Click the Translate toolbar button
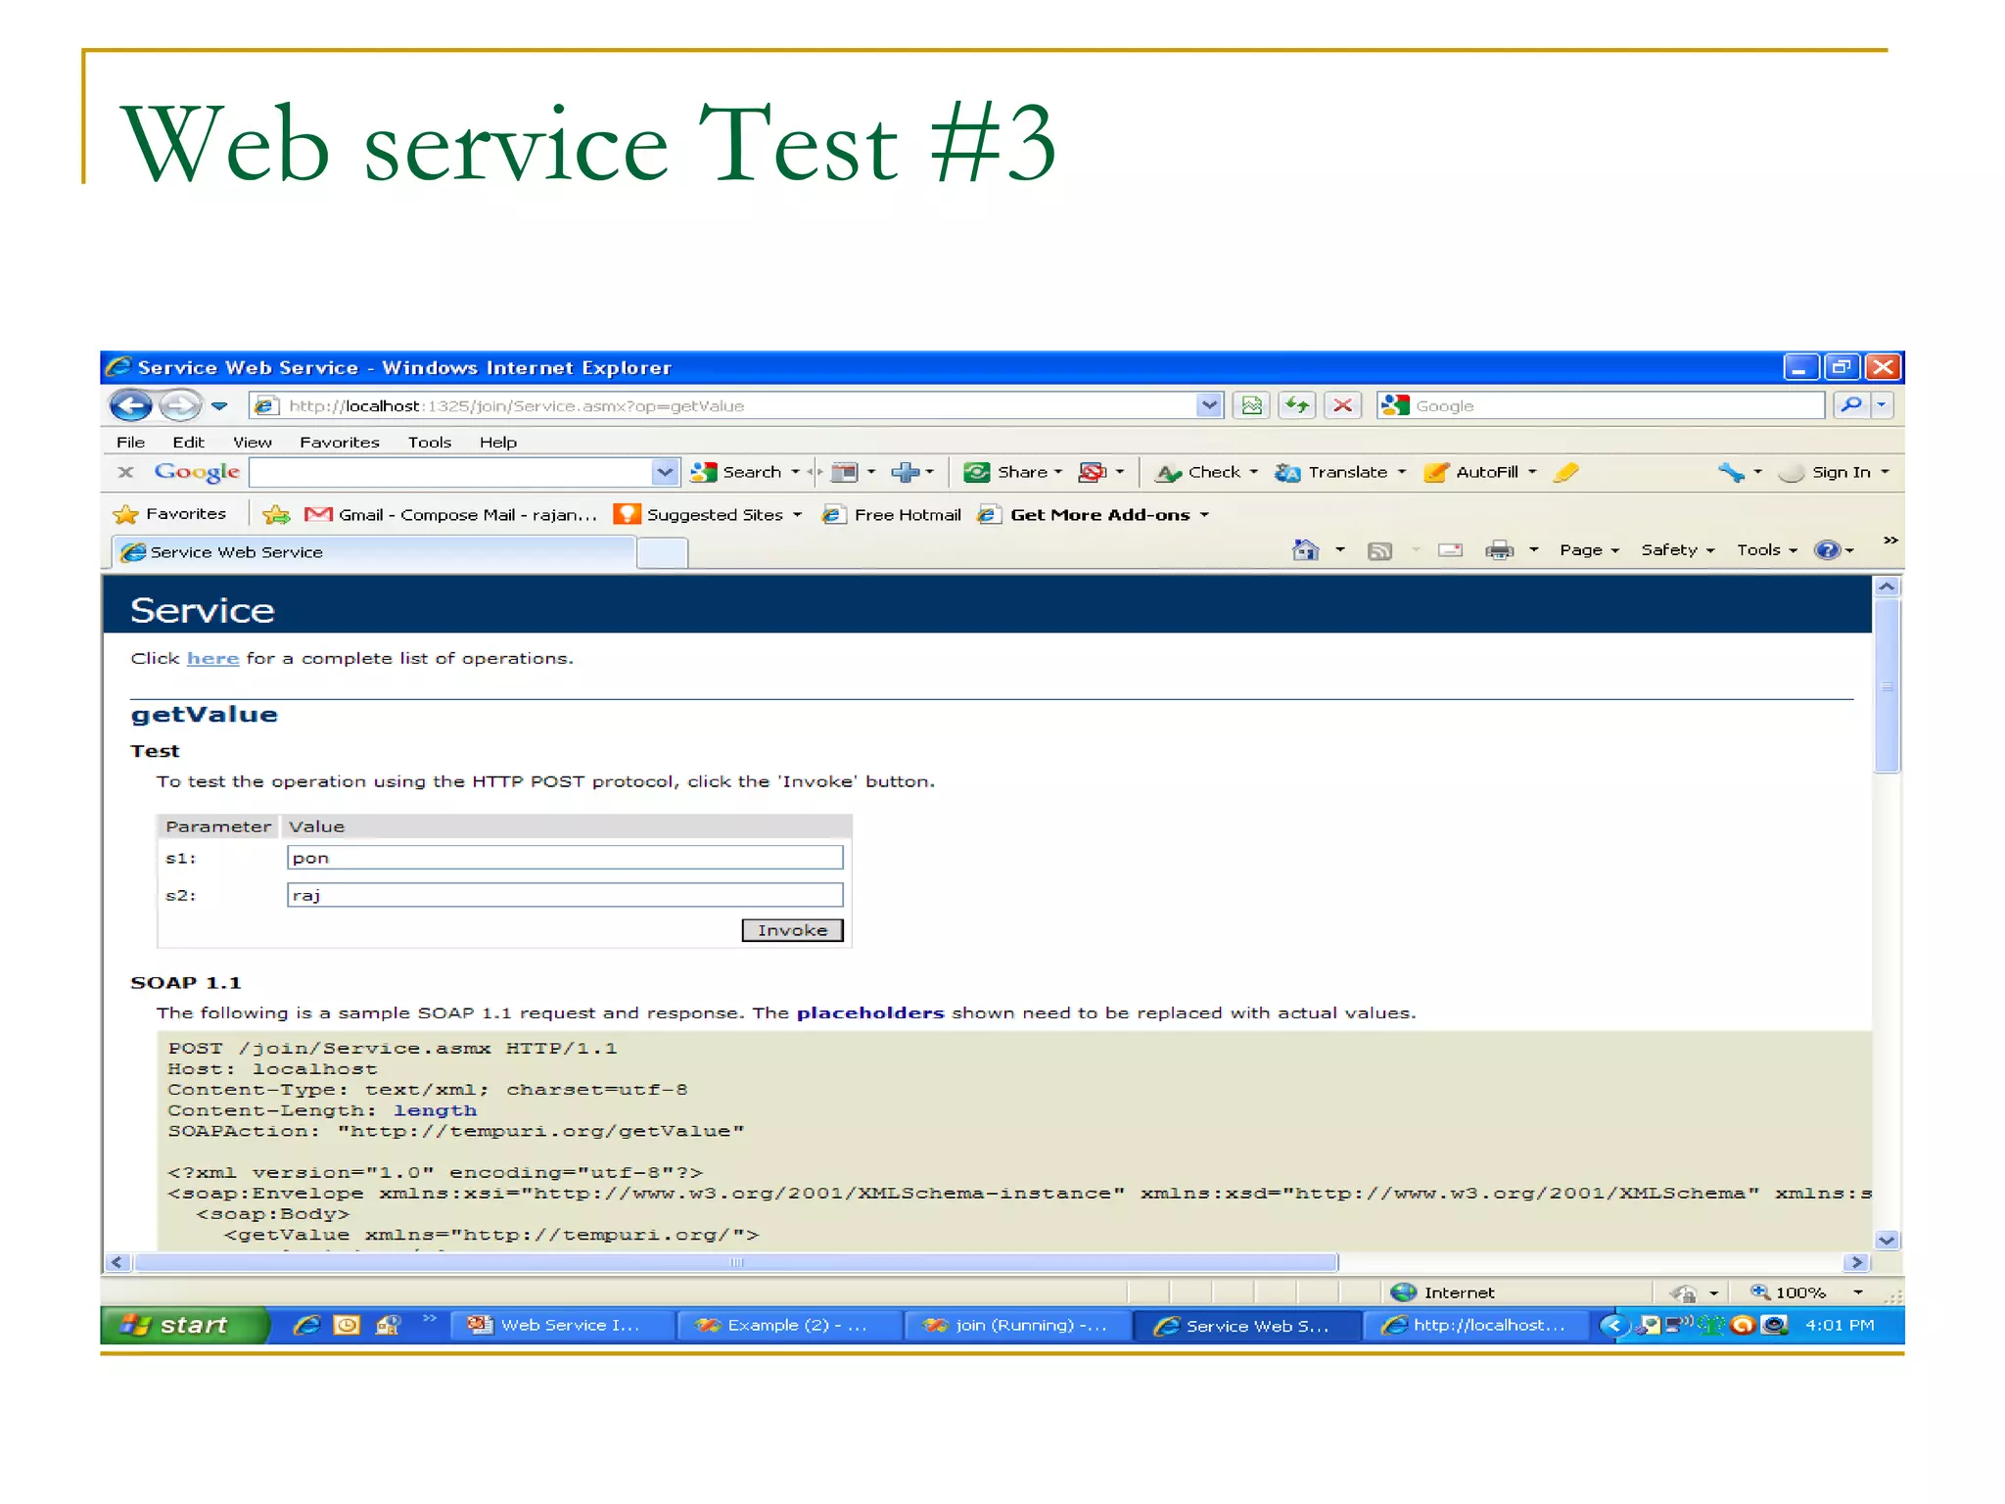 pyautogui.click(x=1332, y=473)
